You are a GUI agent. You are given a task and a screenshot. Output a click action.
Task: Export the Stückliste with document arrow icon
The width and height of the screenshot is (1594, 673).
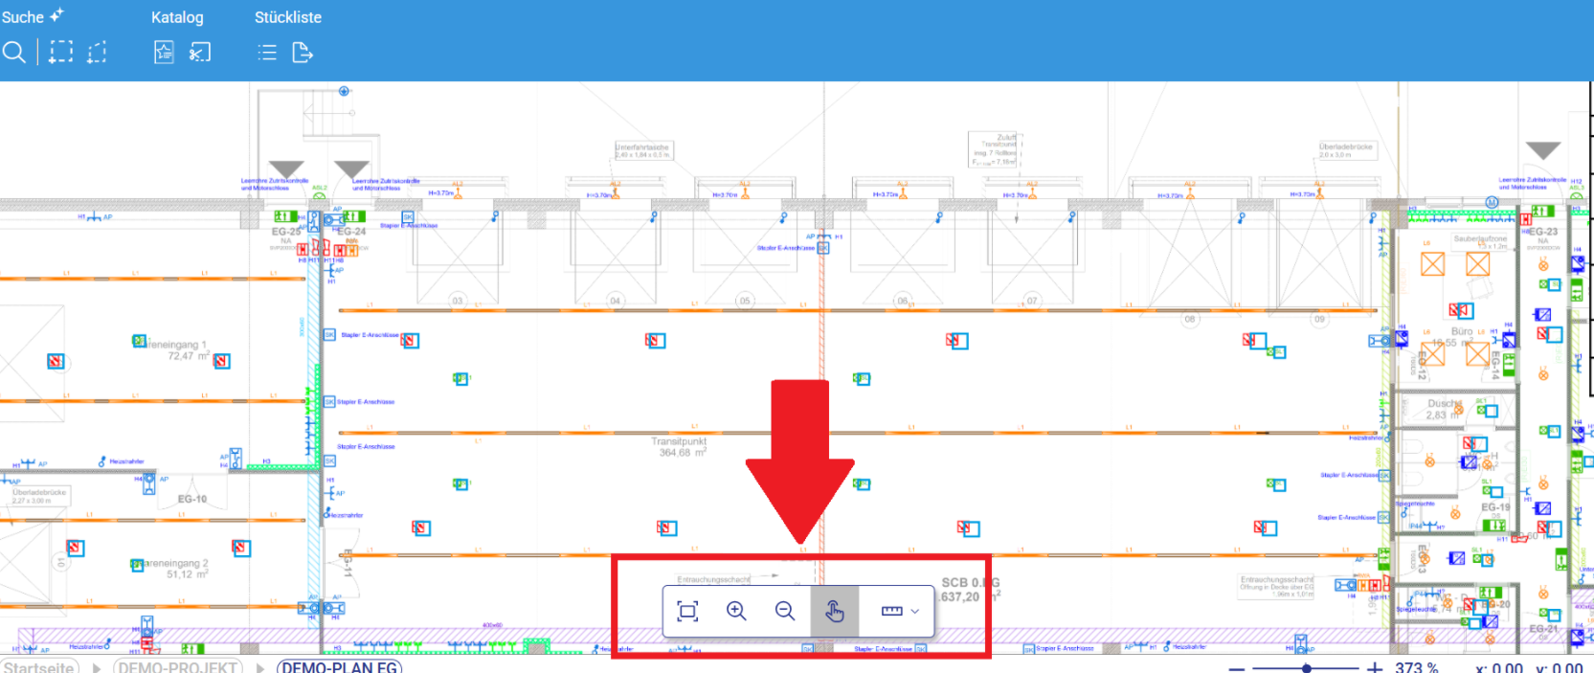click(x=303, y=53)
